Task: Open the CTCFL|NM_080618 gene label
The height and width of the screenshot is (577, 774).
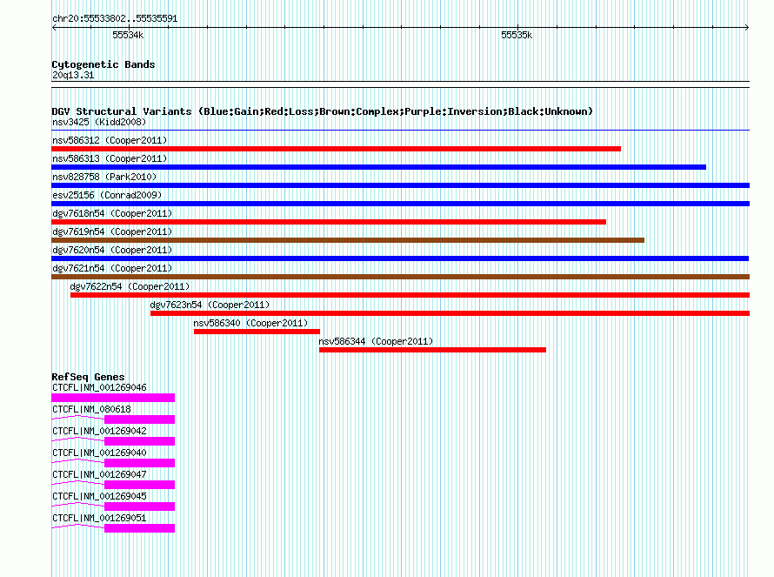Action: pyautogui.click(x=91, y=410)
